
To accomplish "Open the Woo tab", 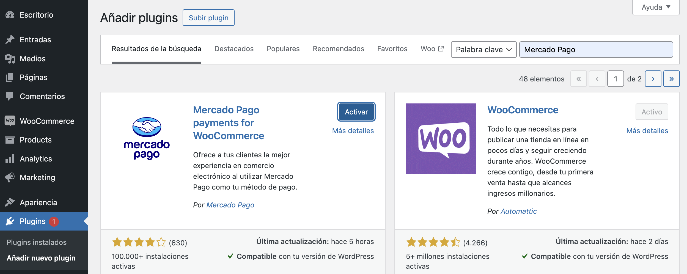I will tap(432, 49).
